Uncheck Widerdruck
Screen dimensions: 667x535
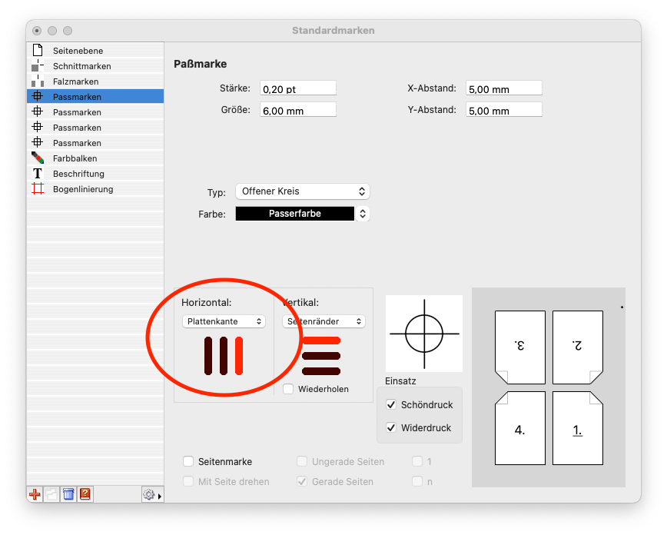click(x=391, y=427)
